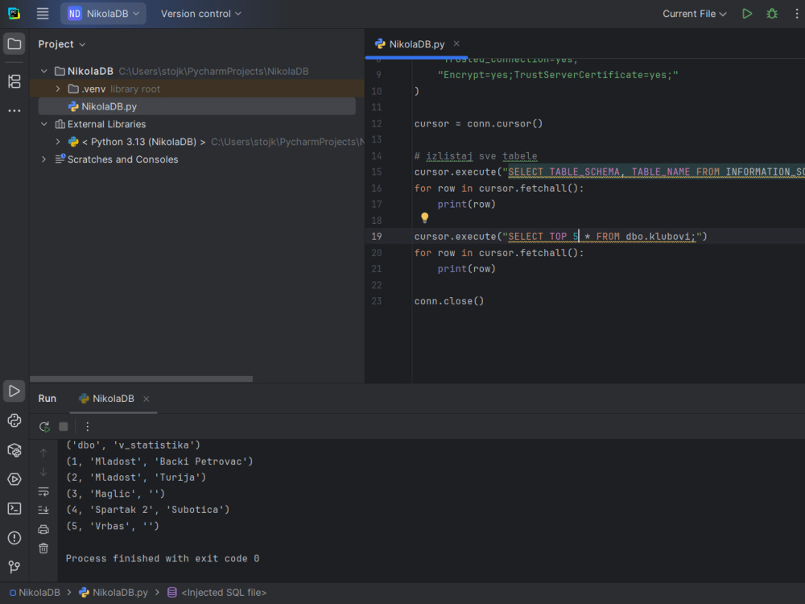
Task: Open the Terminal tool window
Action: pos(14,508)
